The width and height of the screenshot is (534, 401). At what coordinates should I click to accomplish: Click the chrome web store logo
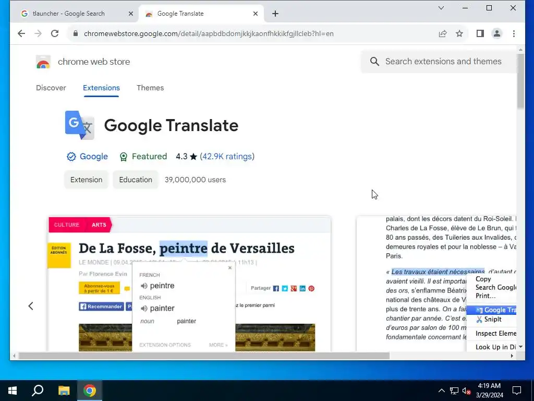click(x=43, y=62)
